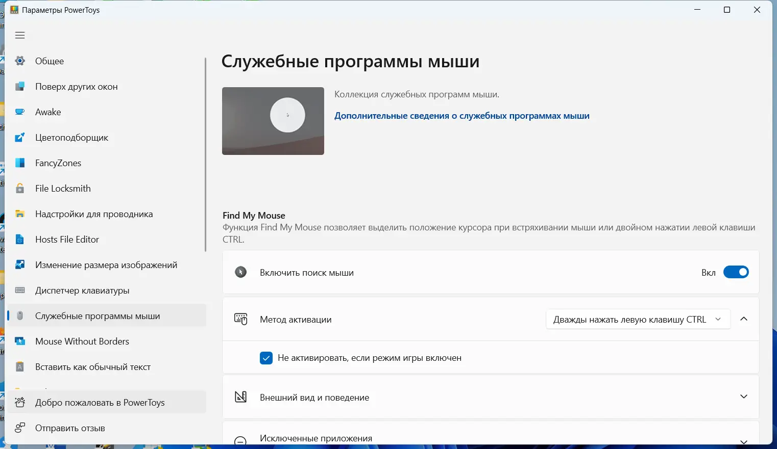Click the PowerToys app icon in title bar
The image size is (777, 449).
click(14, 10)
